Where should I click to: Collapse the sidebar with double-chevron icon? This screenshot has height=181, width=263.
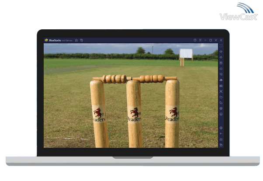[x=221, y=40]
